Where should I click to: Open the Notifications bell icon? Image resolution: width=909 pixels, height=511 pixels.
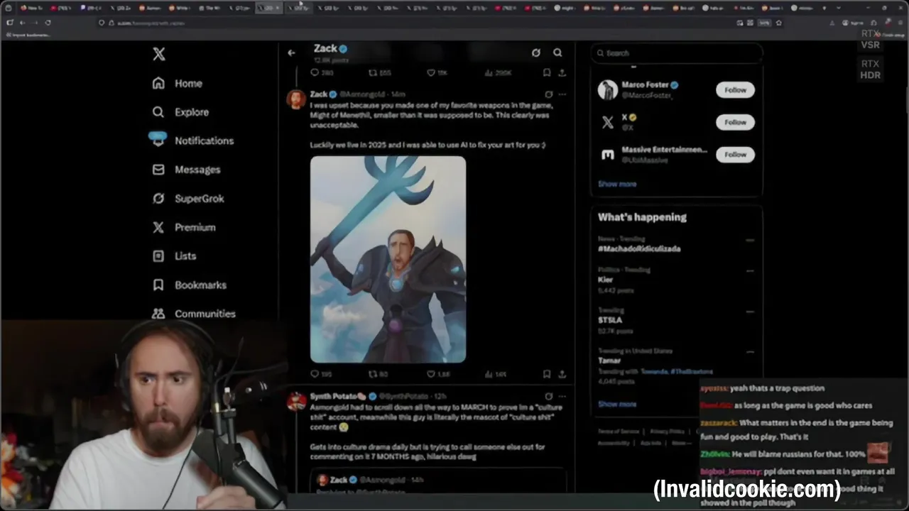[158, 139]
